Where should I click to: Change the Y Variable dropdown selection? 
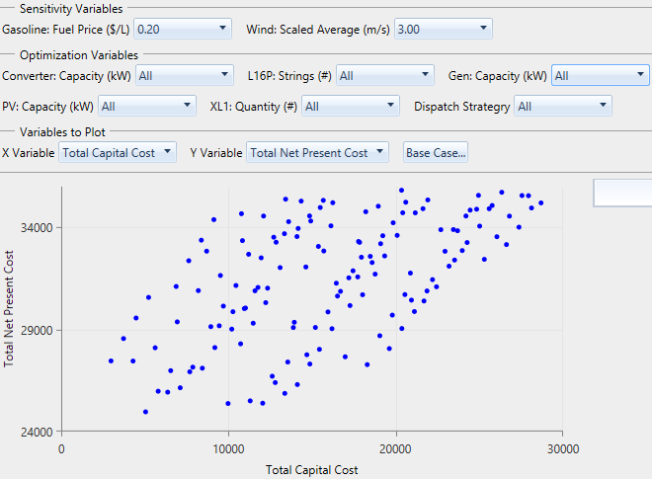point(320,152)
